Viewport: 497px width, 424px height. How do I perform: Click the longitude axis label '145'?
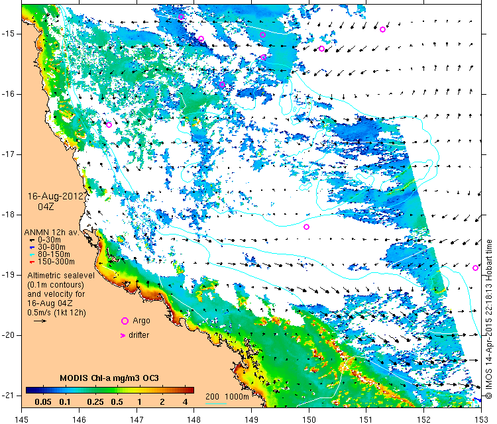coord(22,419)
